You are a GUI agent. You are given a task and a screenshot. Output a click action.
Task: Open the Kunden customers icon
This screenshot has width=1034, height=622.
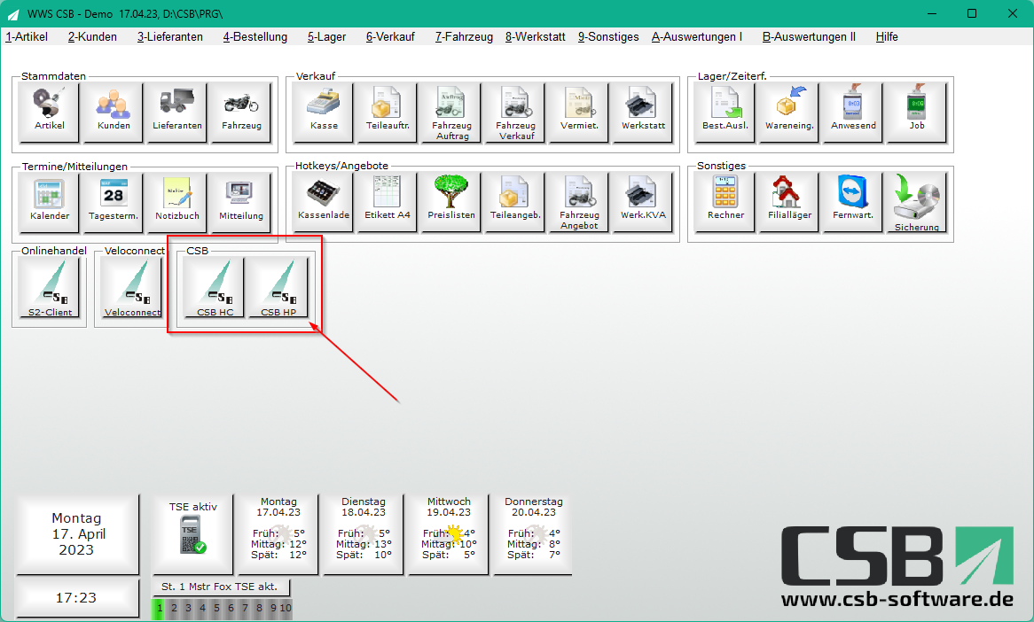114,112
